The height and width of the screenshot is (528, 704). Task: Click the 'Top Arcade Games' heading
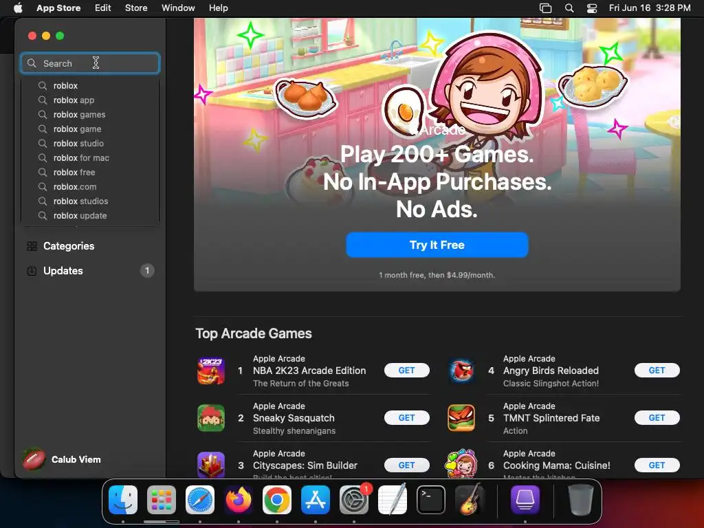pyautogui.click(x=254, y=333)
